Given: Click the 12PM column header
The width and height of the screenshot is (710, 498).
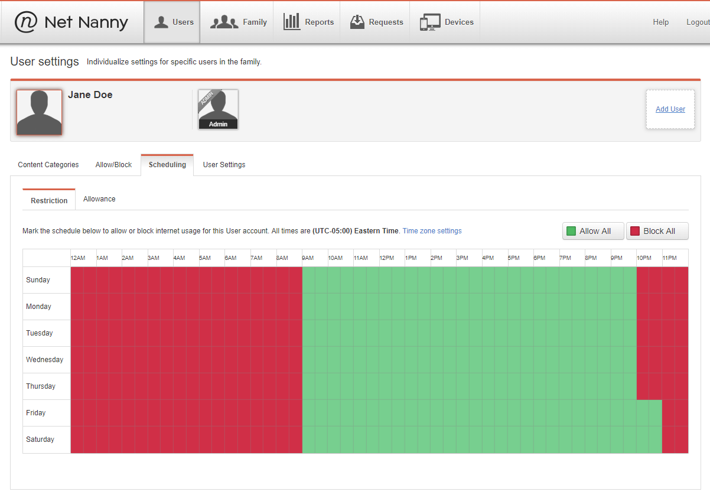Looking at the screenshot, I should pyautogui.click(x=387, y=258).
